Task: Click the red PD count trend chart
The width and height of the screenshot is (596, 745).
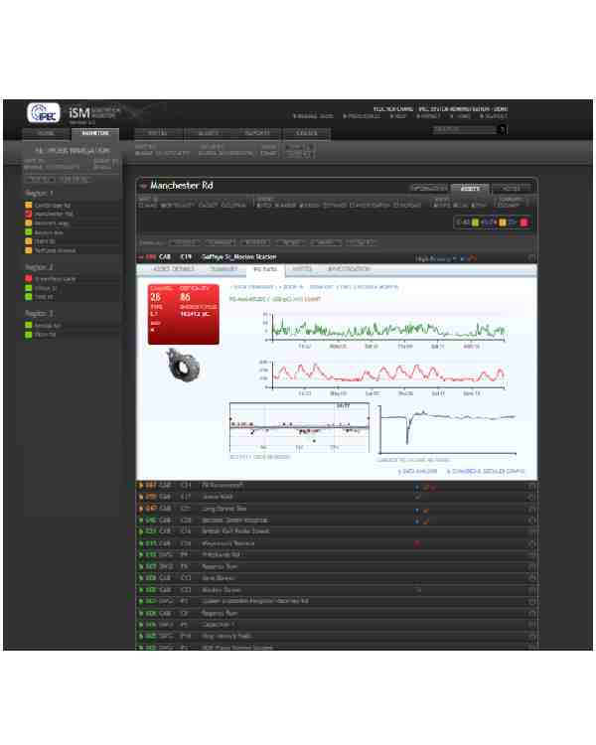Action: [x=384, y=377]
